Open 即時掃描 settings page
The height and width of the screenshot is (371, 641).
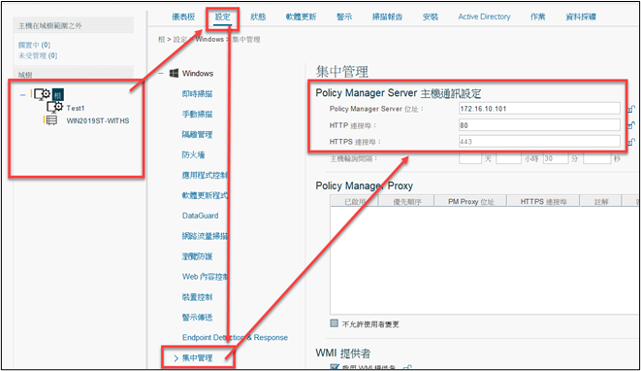pyautogui.click(x=197, y=94)
